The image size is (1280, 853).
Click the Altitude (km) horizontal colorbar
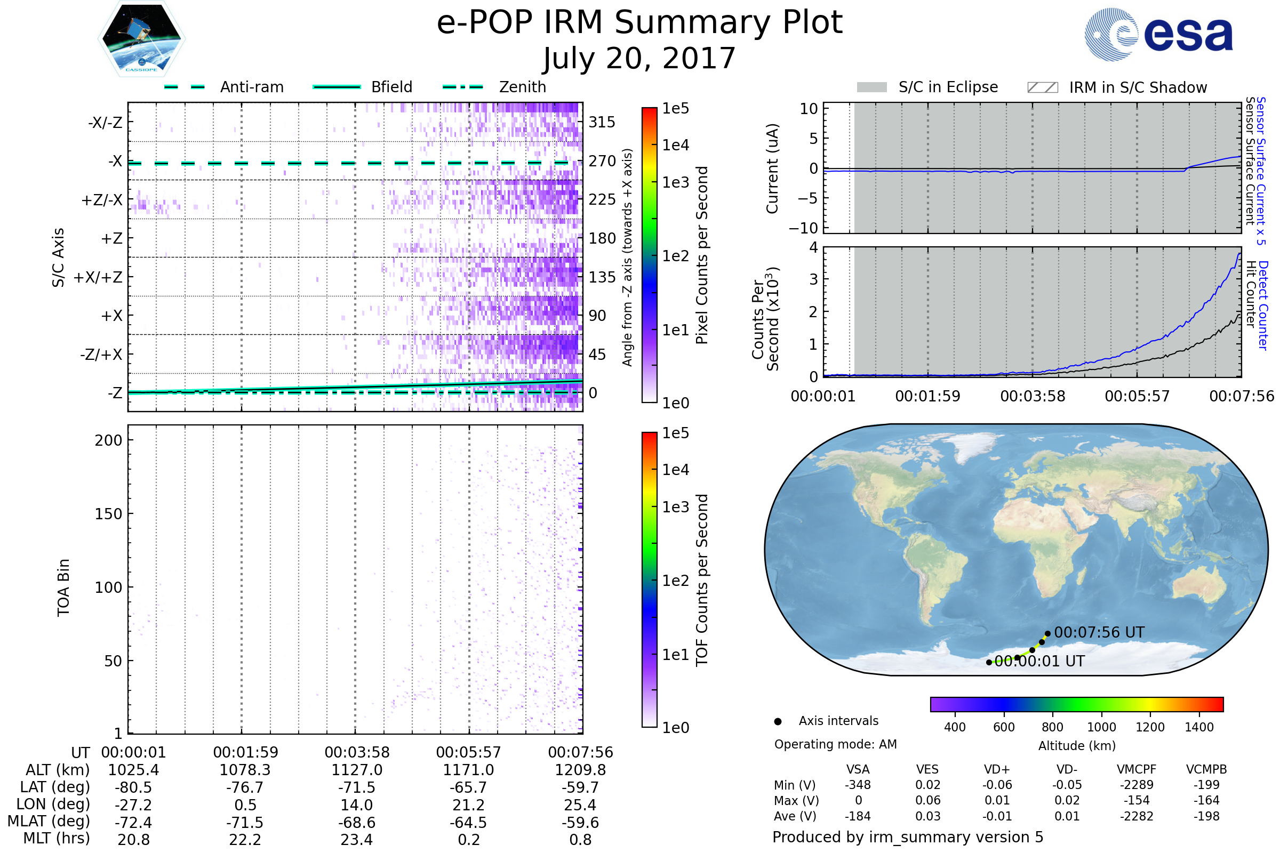[1077, 704]
